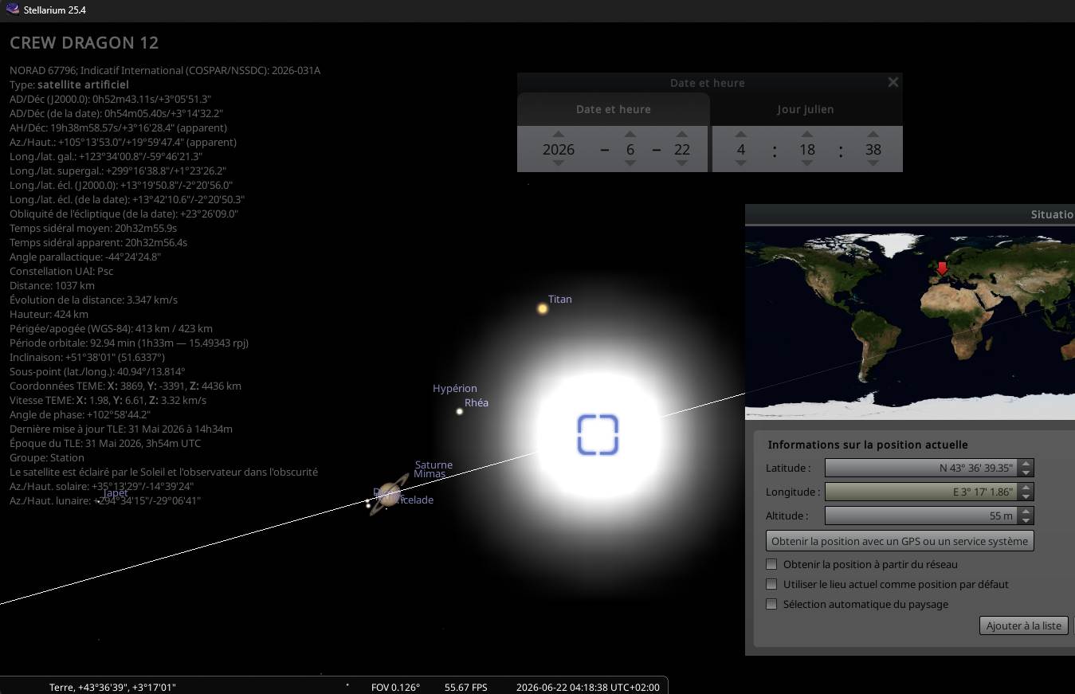The height and width of the screenshot is (694, 1075).
Task: Select the Rhéa moon dot
Action: click(460, 411)
